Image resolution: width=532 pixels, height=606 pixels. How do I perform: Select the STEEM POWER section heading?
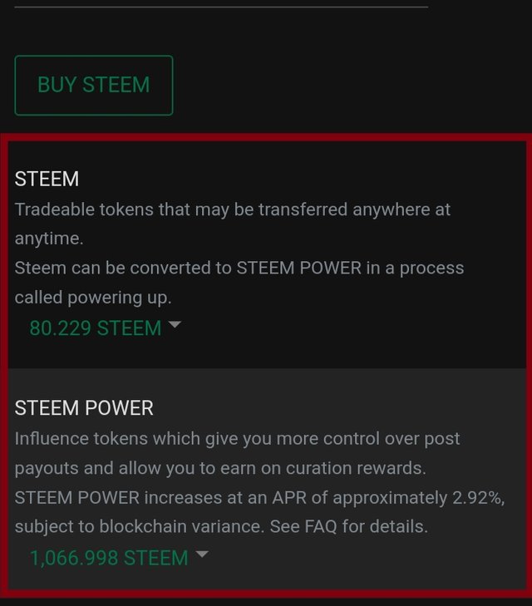pos(84,408)
